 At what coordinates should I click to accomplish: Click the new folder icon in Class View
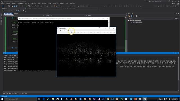coord(129,16)
